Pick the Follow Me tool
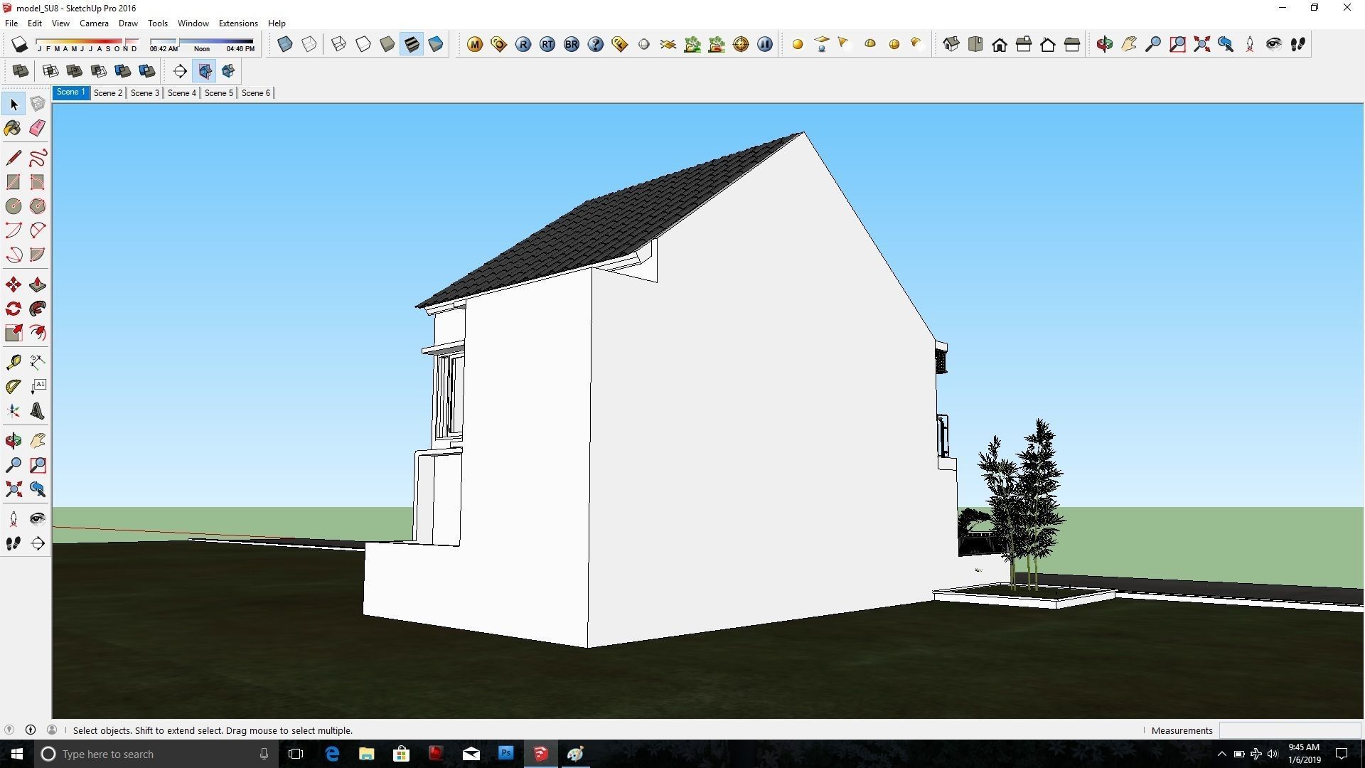Screen dimensions: 1365x768 pos(38,309)
